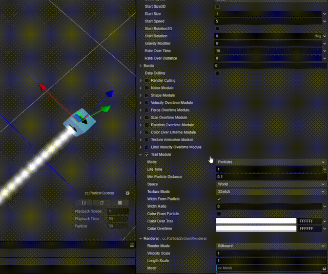Enable Velocity Overtime Module checkbox
Viewport: 328px width, 274px height.
pyautogui.click(x=147, y=103)
